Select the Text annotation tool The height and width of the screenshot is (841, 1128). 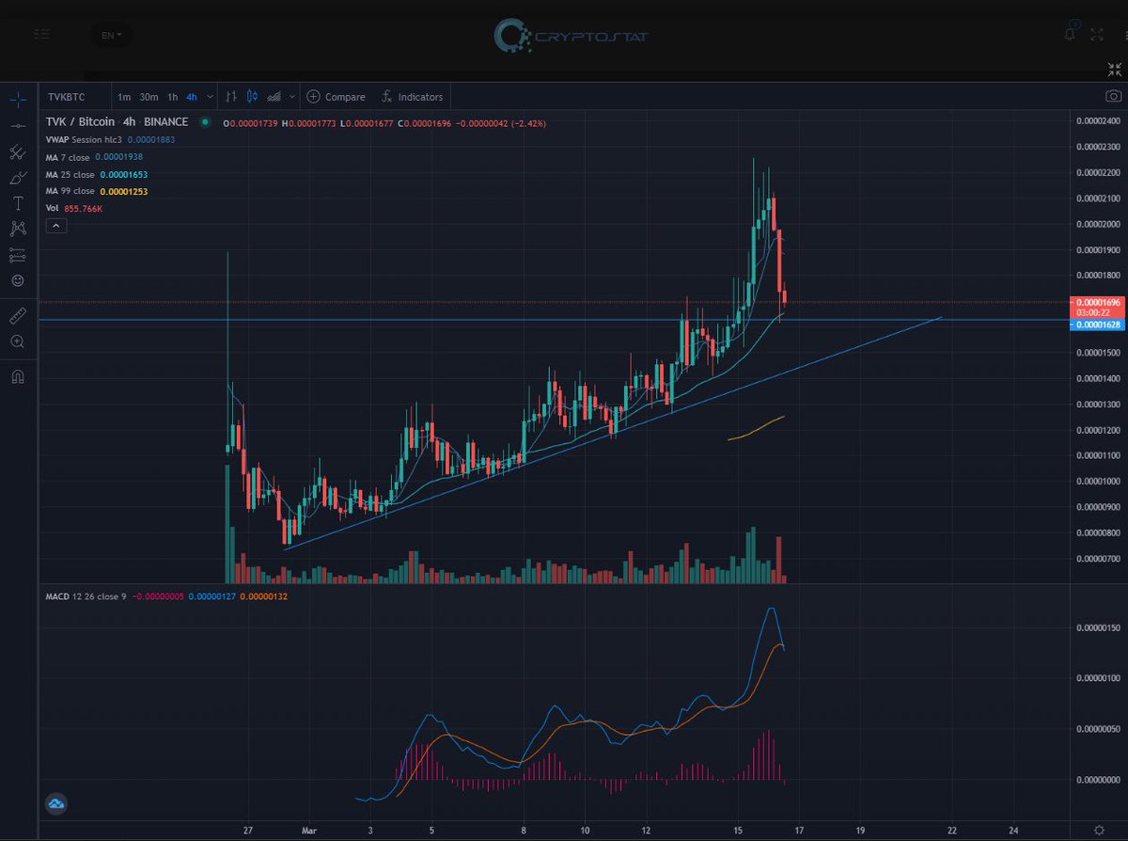click(18, 202)
